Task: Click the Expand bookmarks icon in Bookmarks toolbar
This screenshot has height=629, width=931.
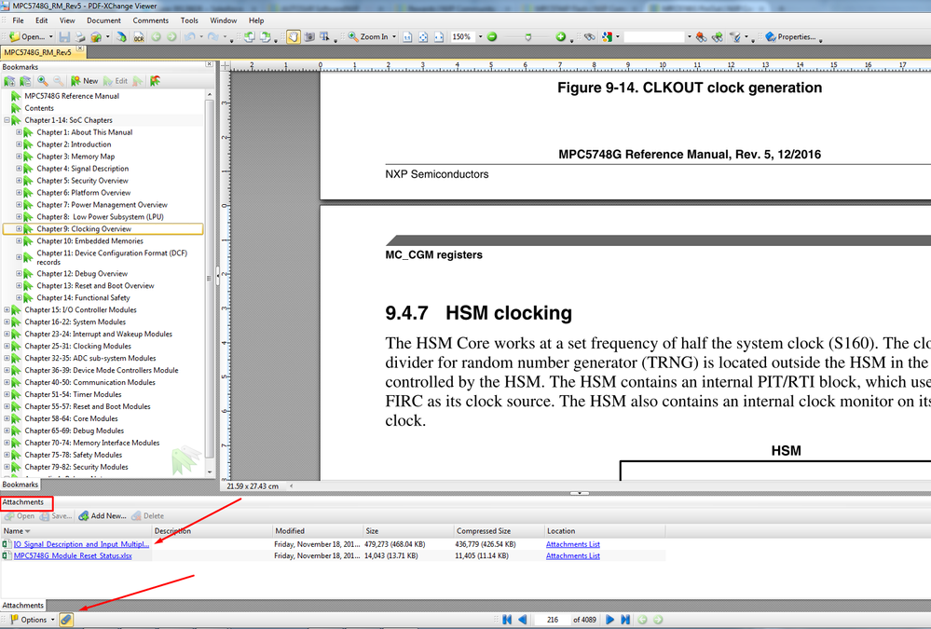Action: tap(9, 81)
